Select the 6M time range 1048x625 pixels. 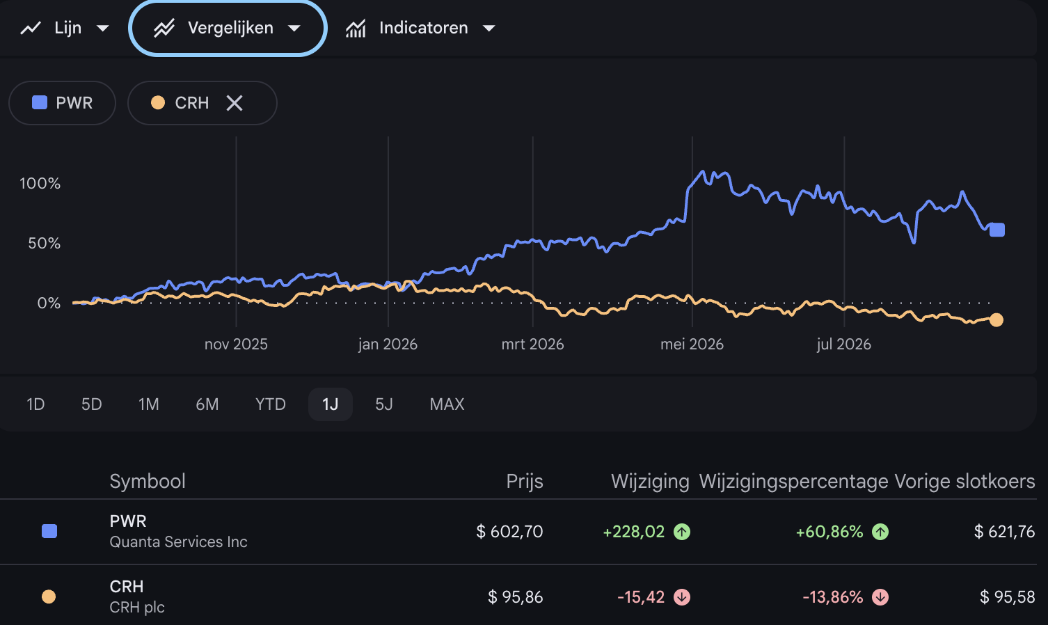(x=207, y=404)
